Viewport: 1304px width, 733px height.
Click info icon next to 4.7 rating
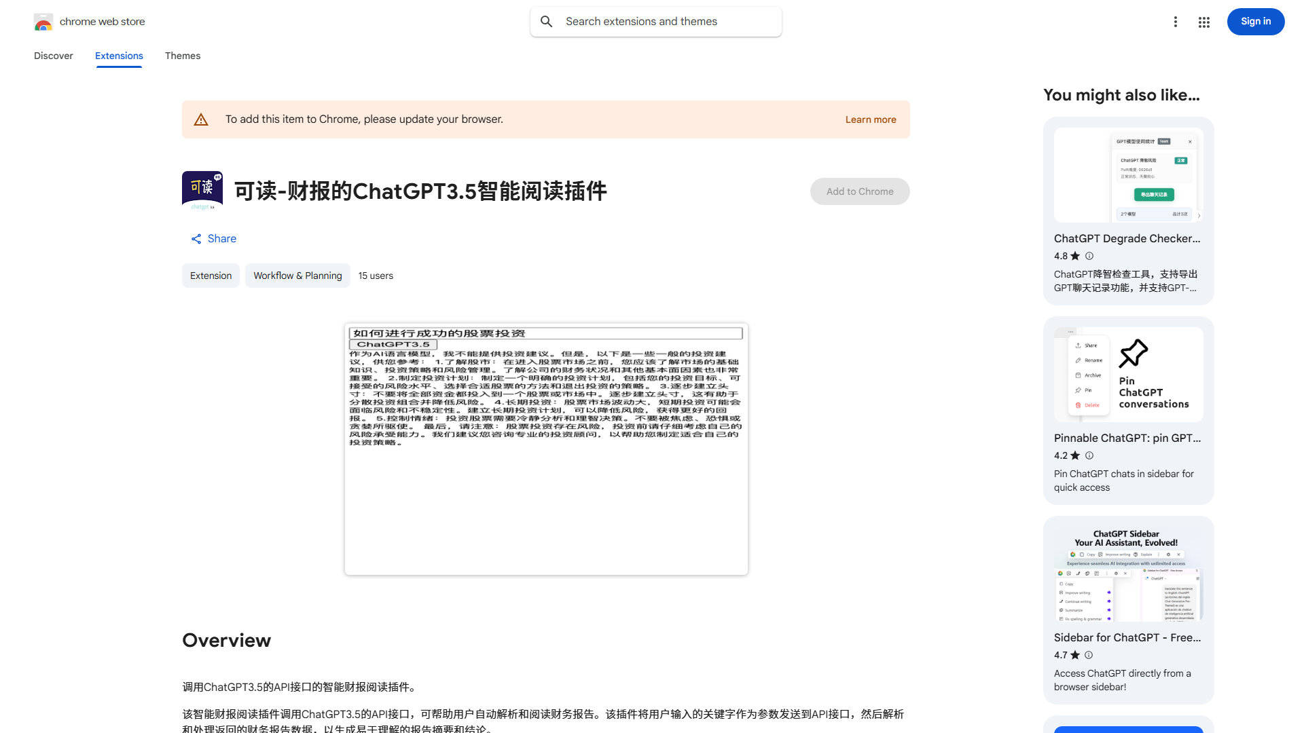click(x=1089, y=655)
